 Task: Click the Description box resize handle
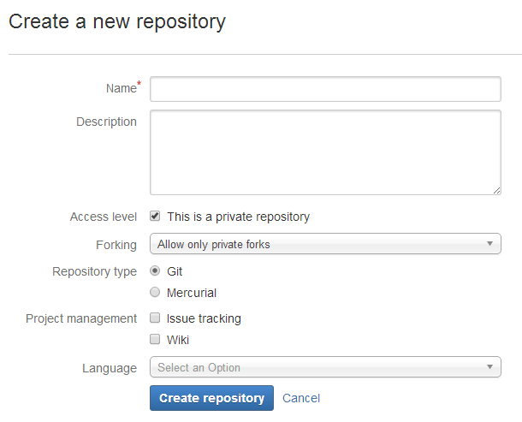(496, 190)
